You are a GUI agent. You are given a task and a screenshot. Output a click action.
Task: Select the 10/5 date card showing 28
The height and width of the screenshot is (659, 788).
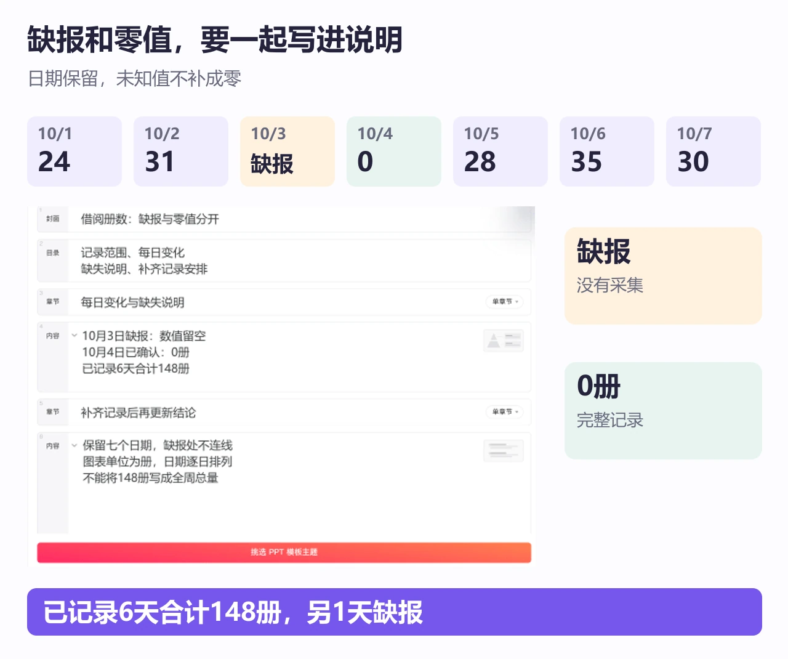501,152
